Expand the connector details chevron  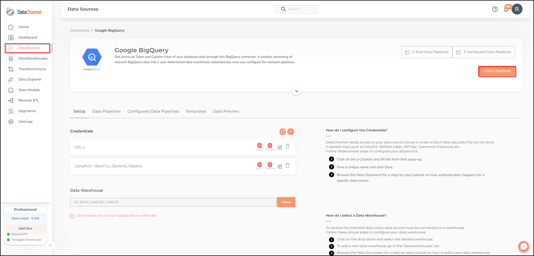297,91
